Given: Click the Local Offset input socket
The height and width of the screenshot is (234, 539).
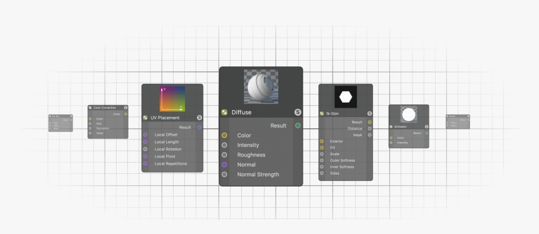Looking at the screenshot, I should click(x=145, y=135).
